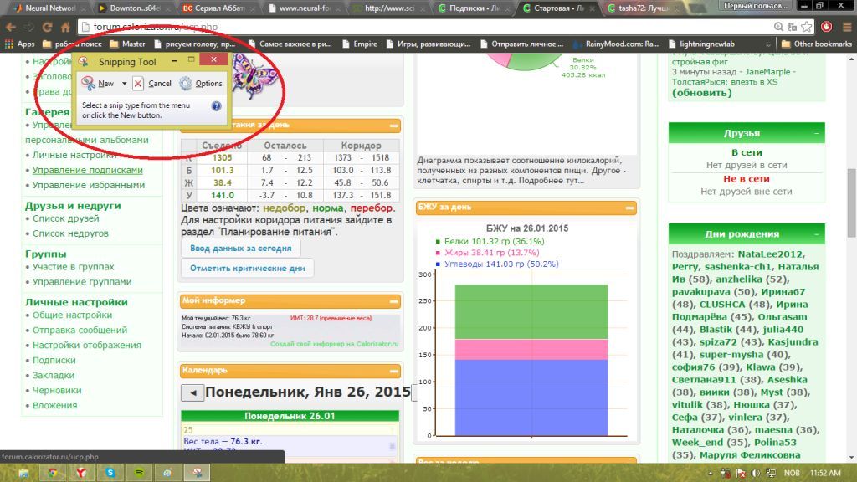Open the Общие настройки link
Viewport: 857px width, 482px height.
click(72, 315)
